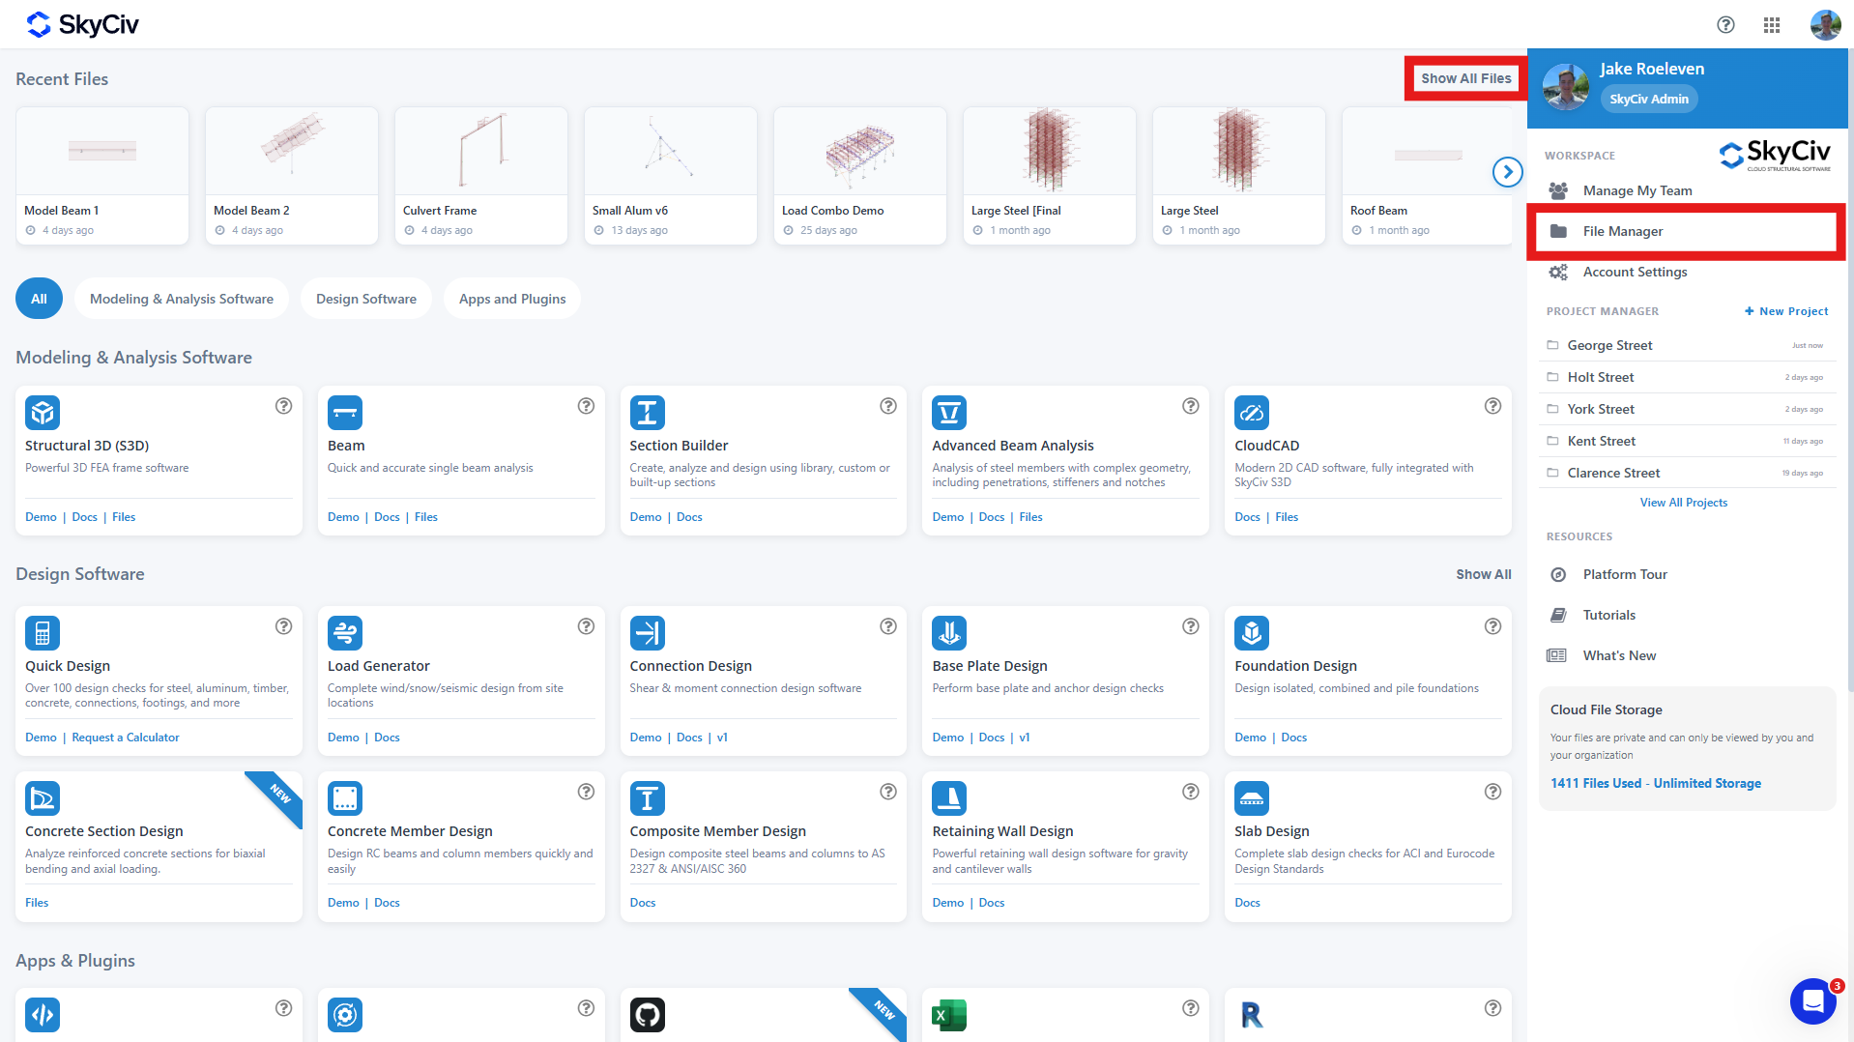Click the help icon on the CloudCAD card
Viewport: 1854px width, 1042px height.
(x=1492, y=406)
